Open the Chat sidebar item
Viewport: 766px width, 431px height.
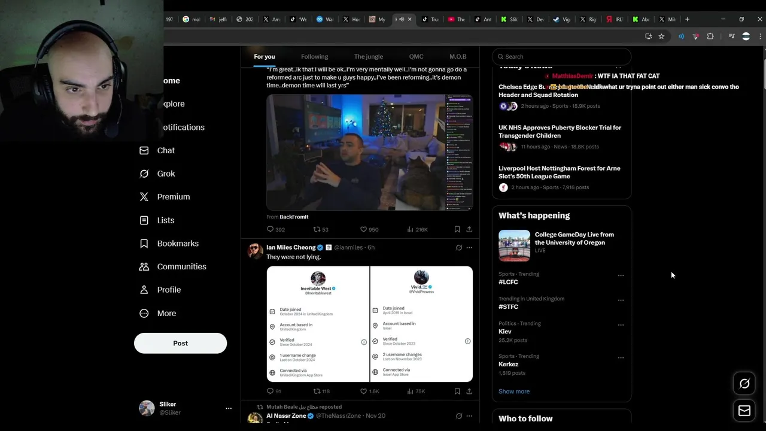tap(157, 150)
